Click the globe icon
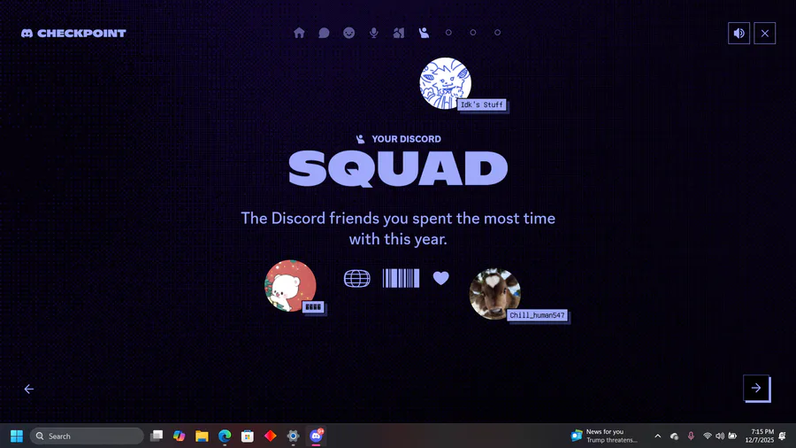796x448 pixels. pos(357,278)
